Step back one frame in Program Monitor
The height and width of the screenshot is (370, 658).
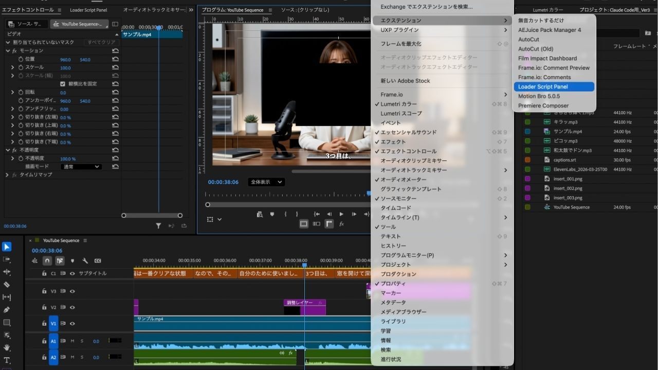[329, 214]
